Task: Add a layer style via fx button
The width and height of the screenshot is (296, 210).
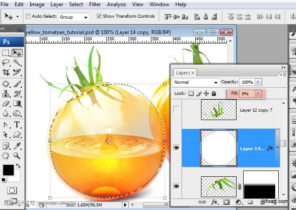Action: pyautogui.click(x=214, y=202)
